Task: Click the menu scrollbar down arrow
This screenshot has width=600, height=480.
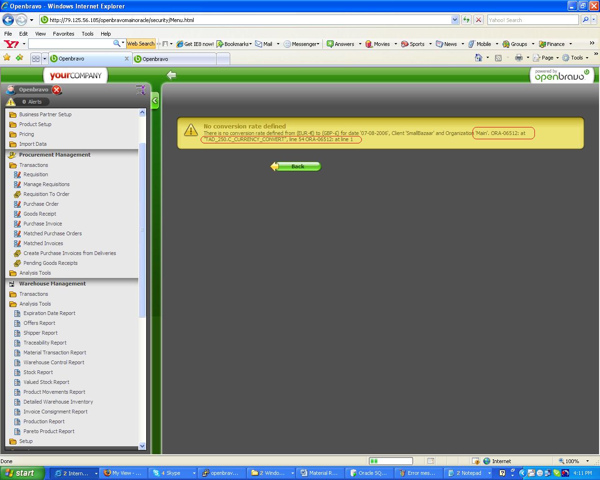Action: coord(142,446)
